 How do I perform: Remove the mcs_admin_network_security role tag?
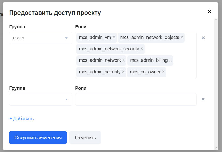142,49
